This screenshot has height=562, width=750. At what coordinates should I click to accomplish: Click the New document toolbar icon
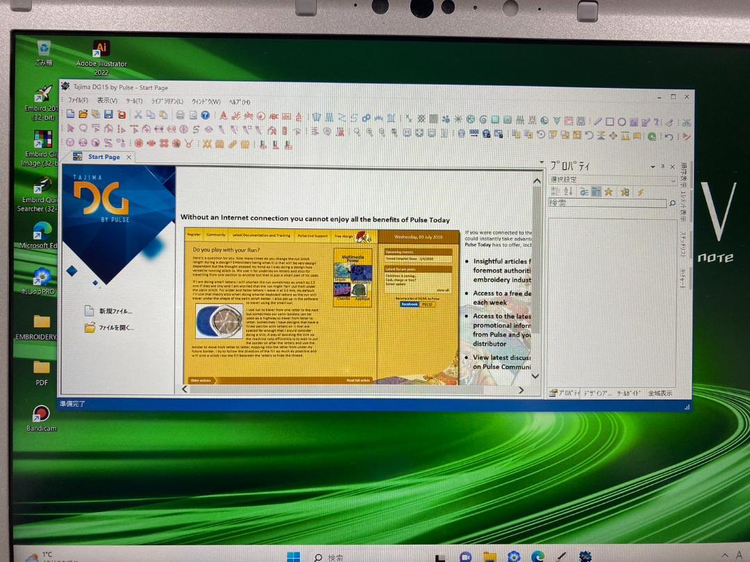coord(70,114)
